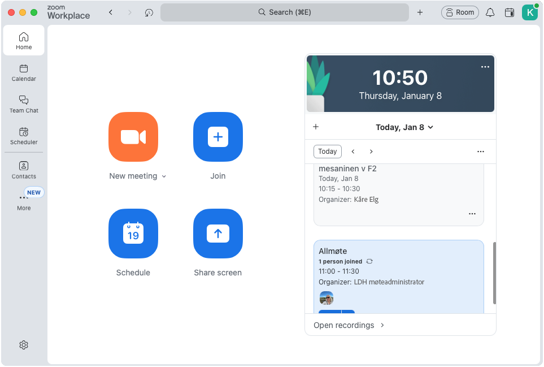Click the 10:15 - 10:30 time text

pos(340,189)
